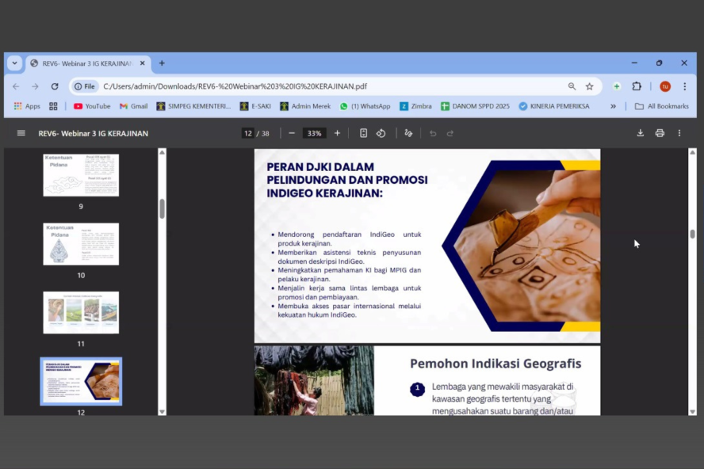704x469 pixels.
Task: Select the draw annotation tool
Action: 408,133
